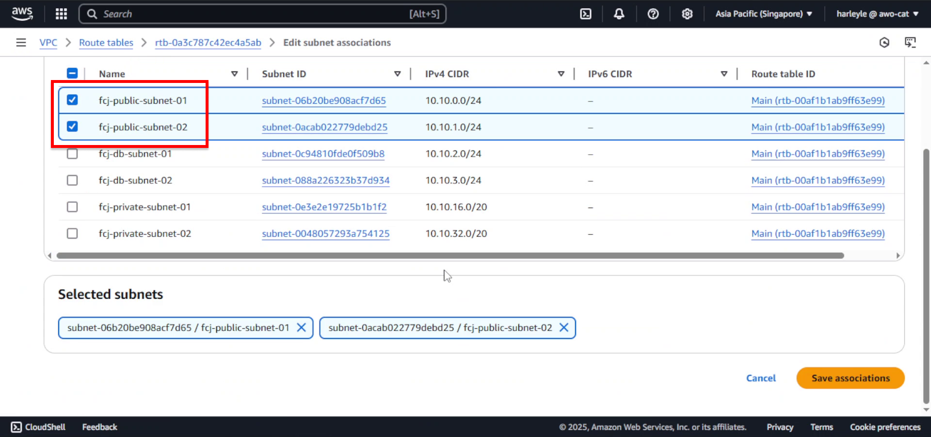The image size is (931, 437).
Task: Check the fcj-db-subnet-02 checkbox
Action: coord(72,180)
